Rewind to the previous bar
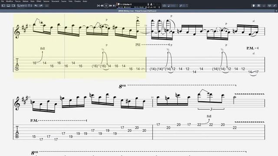 click(x=102, y=6)
